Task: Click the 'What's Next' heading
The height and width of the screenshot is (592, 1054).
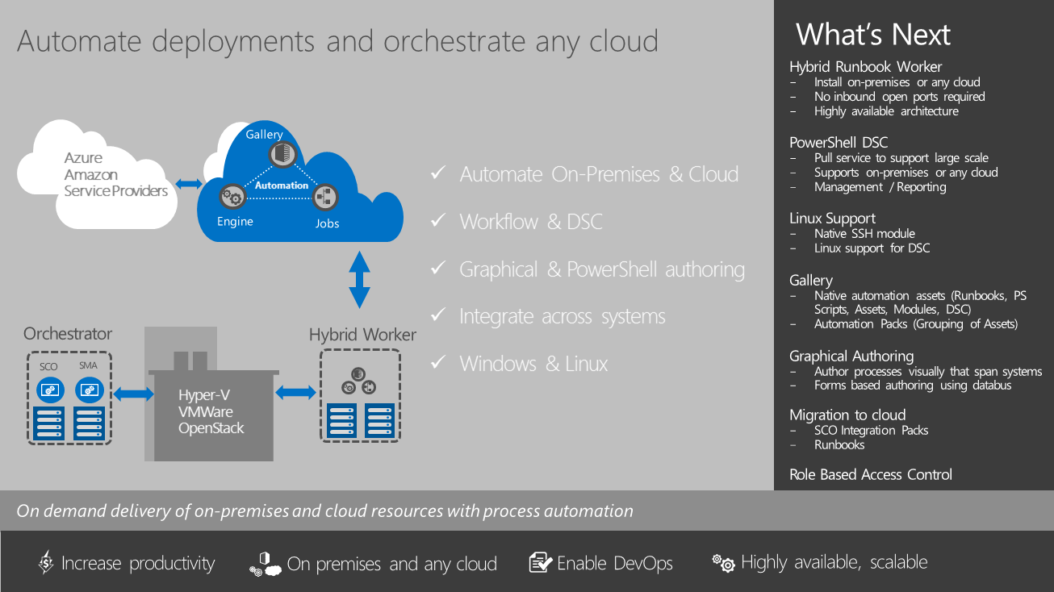Action: point(873,35)
